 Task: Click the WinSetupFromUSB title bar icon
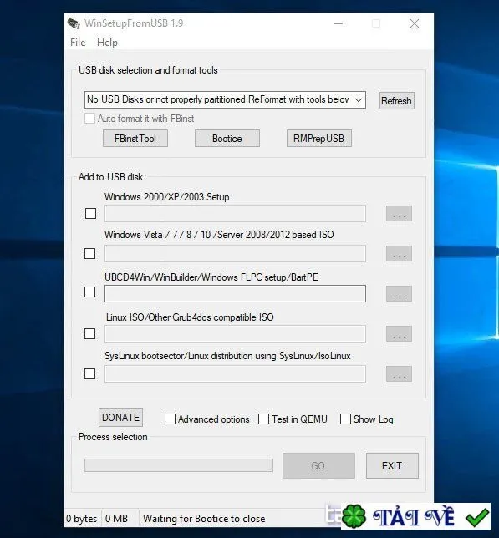pos(74,23)
